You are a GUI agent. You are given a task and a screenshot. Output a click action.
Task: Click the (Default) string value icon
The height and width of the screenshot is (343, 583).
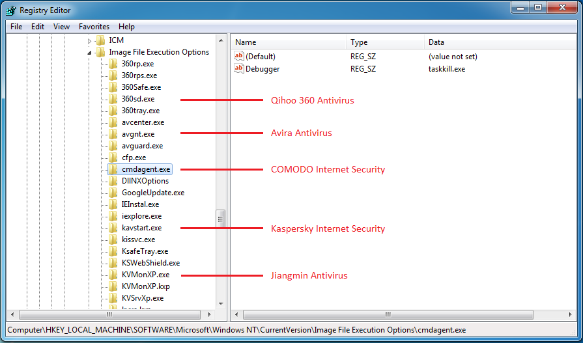tap(238, 56)
